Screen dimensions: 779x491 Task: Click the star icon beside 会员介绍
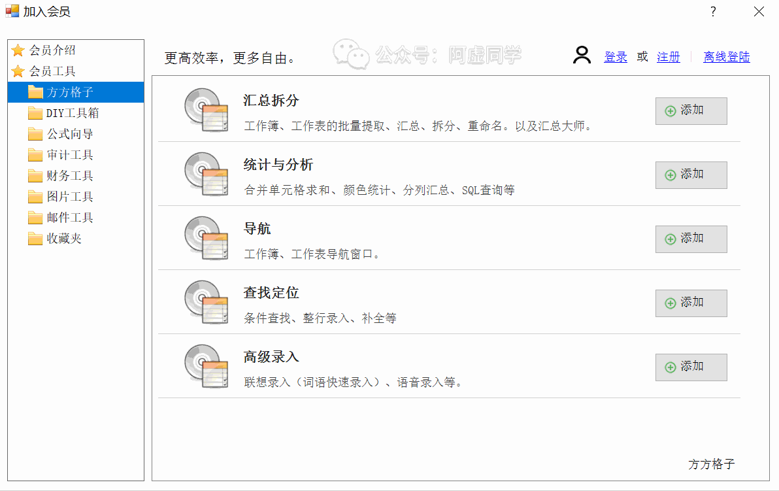[18, 50]
